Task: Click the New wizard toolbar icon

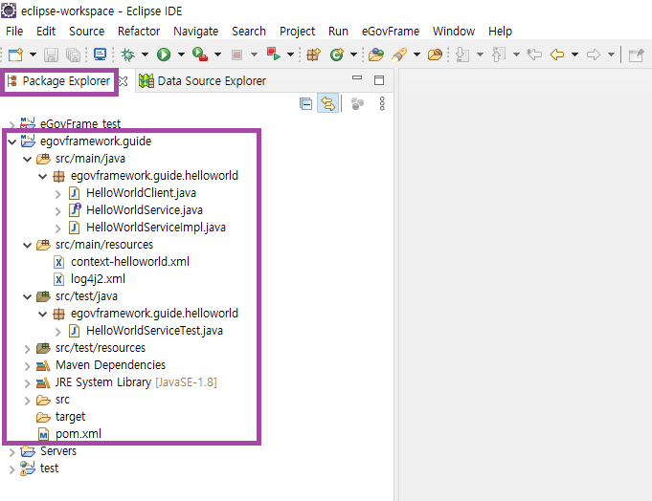Action: [16, 54]
